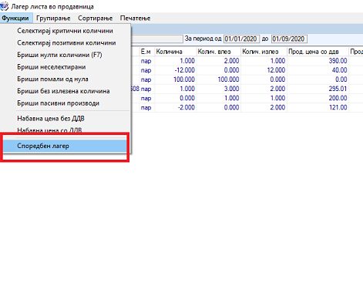The width and height of the screenshot is (363, 307).
Task: Click the Прод. цена со ддв header
Action: point(318,52)
